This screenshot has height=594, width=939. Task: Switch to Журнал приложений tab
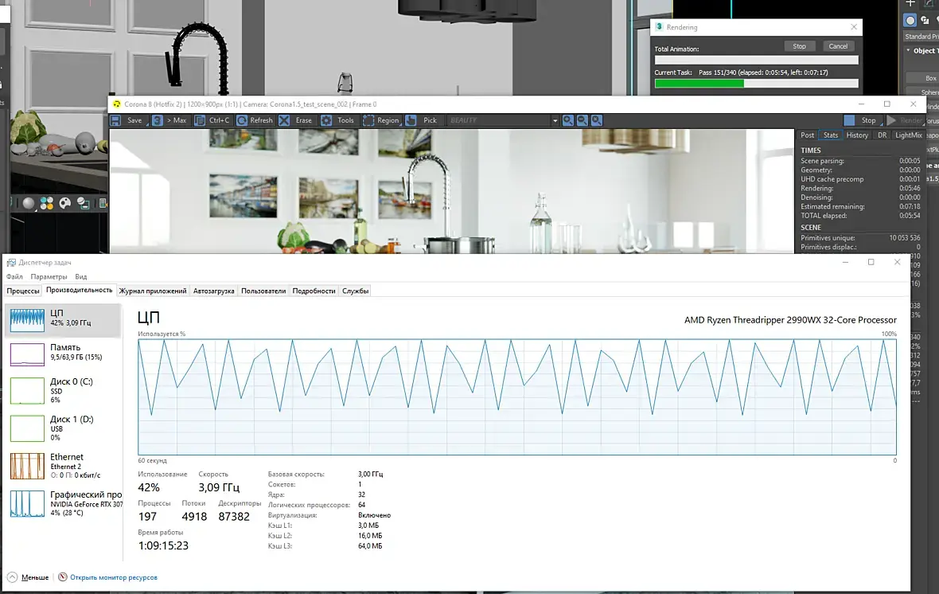pos(153,291)
